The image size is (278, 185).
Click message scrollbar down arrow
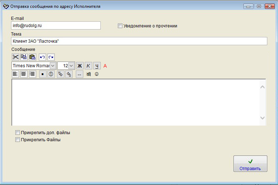263,118
